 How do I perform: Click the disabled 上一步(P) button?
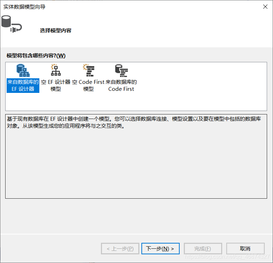pyautogui.click(x=120, y=248)
